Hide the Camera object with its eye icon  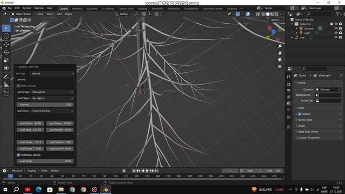(336, 29)
